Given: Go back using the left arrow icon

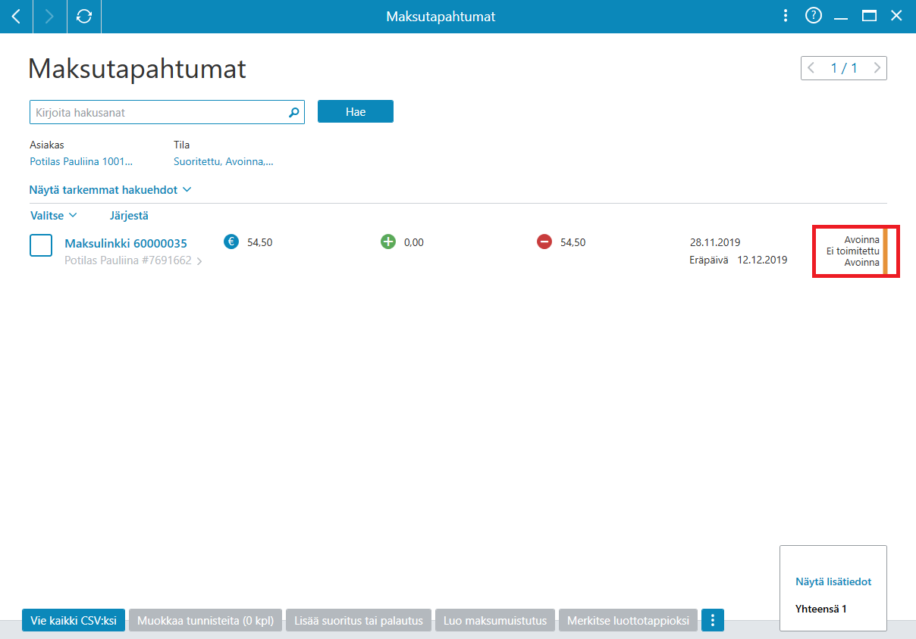Looking at the screenshot, I should pos(16,16).
